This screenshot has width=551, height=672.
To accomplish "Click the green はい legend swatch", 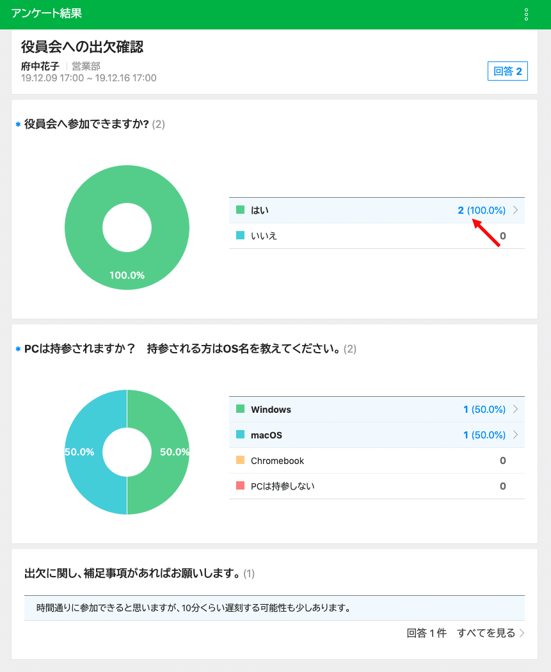I will click(x=241, y=210).
